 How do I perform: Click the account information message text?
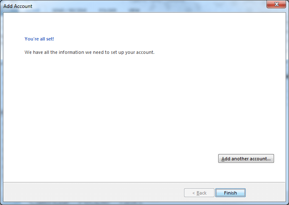coord(90,52)
